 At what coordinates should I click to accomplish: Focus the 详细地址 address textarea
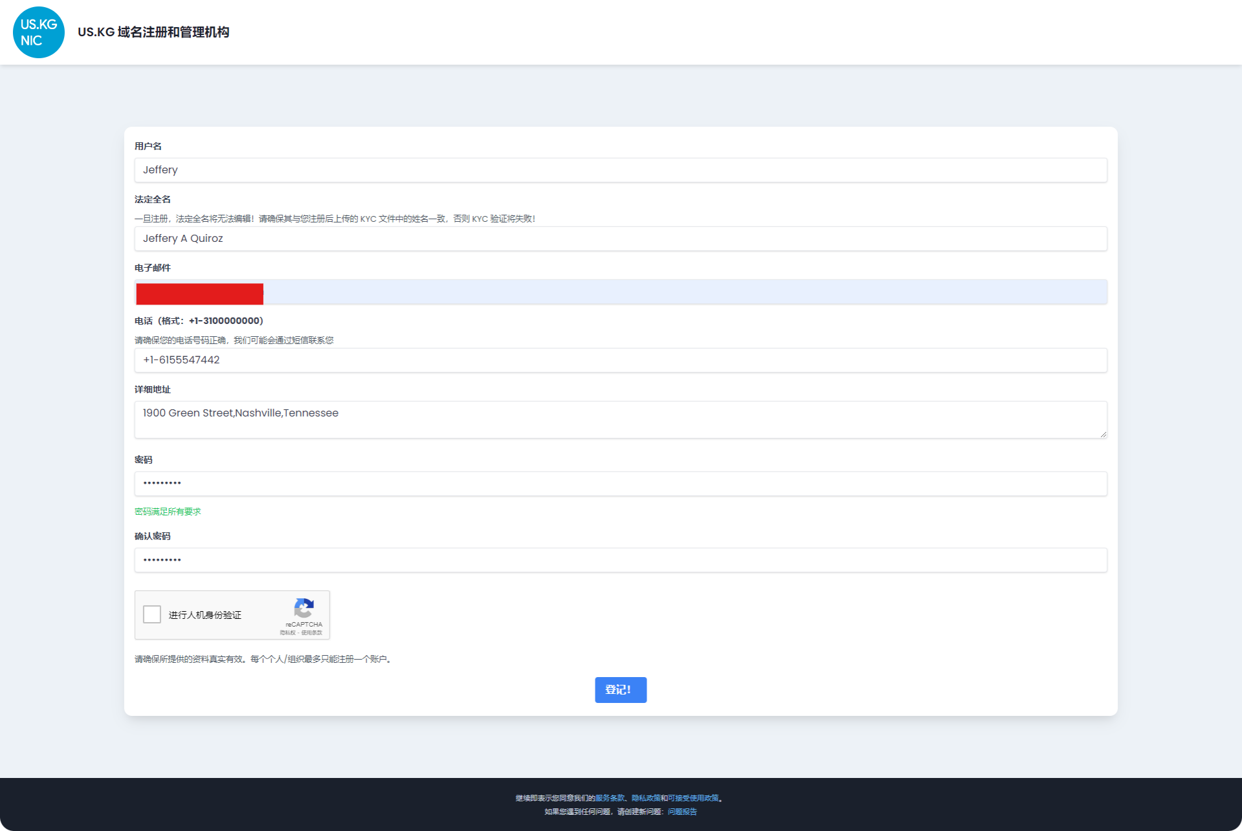click(621, 420)
